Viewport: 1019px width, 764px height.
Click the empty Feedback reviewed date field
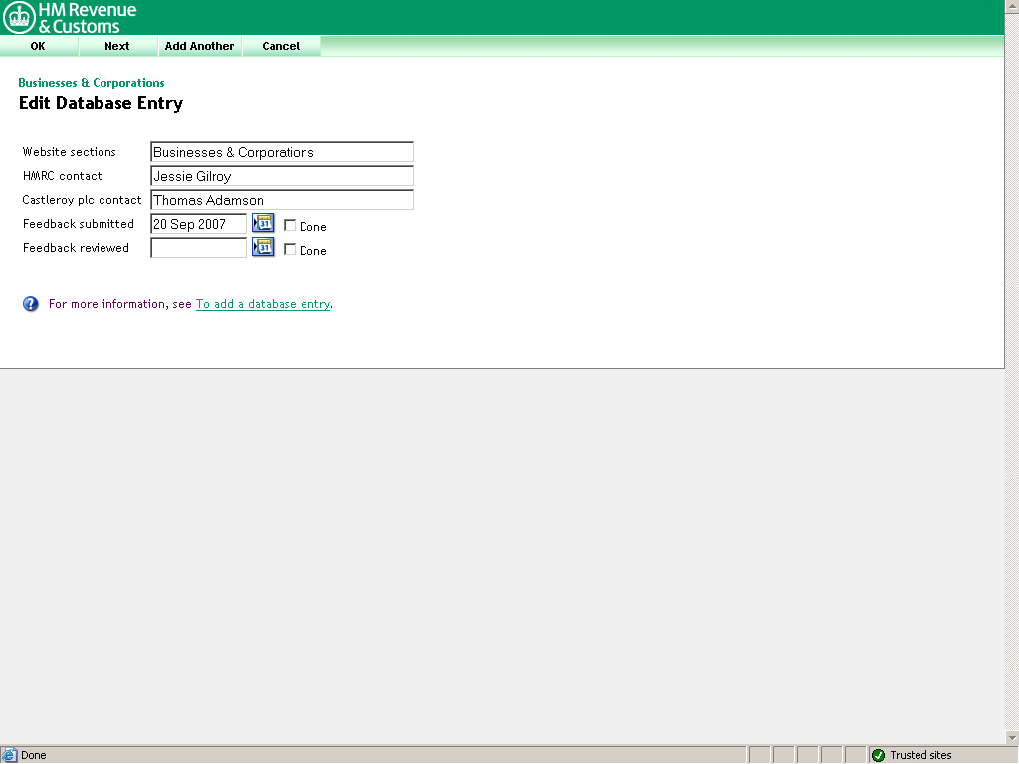[x=198, y=248]
